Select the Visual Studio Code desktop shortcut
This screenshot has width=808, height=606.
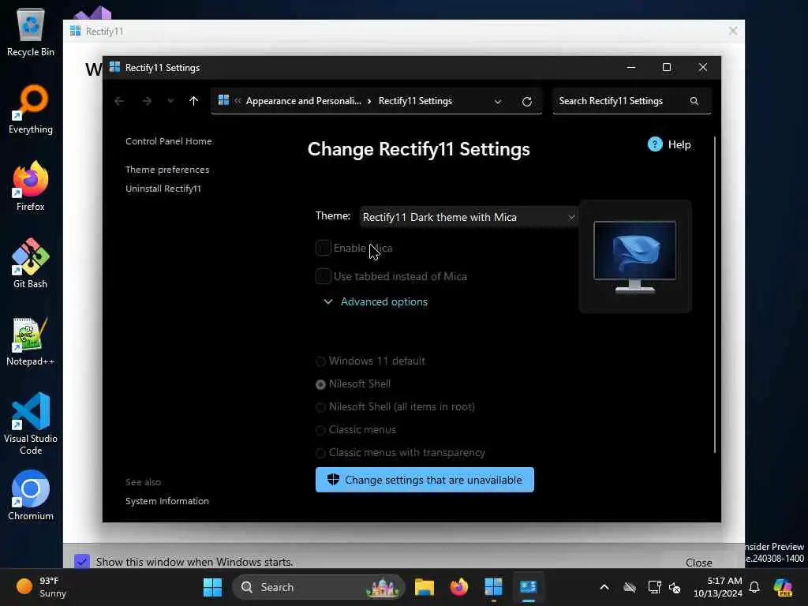click(x=31, y=424)
